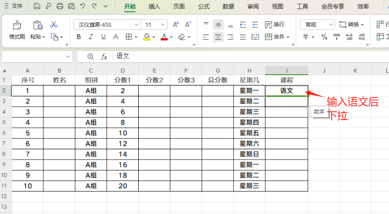
Task: Click the zoom magnifier in formula bar
Action: coord(90,57)
